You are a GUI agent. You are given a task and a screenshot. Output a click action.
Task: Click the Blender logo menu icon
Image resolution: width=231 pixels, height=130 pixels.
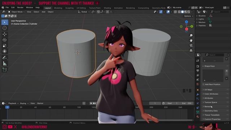3,8
